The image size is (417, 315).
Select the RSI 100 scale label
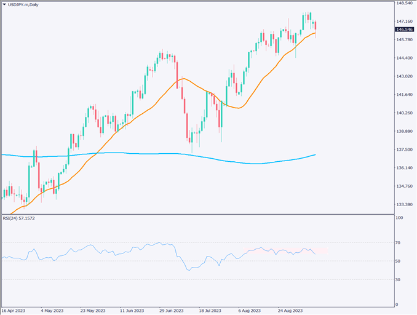pyautogui.click(x=400, y=218)
